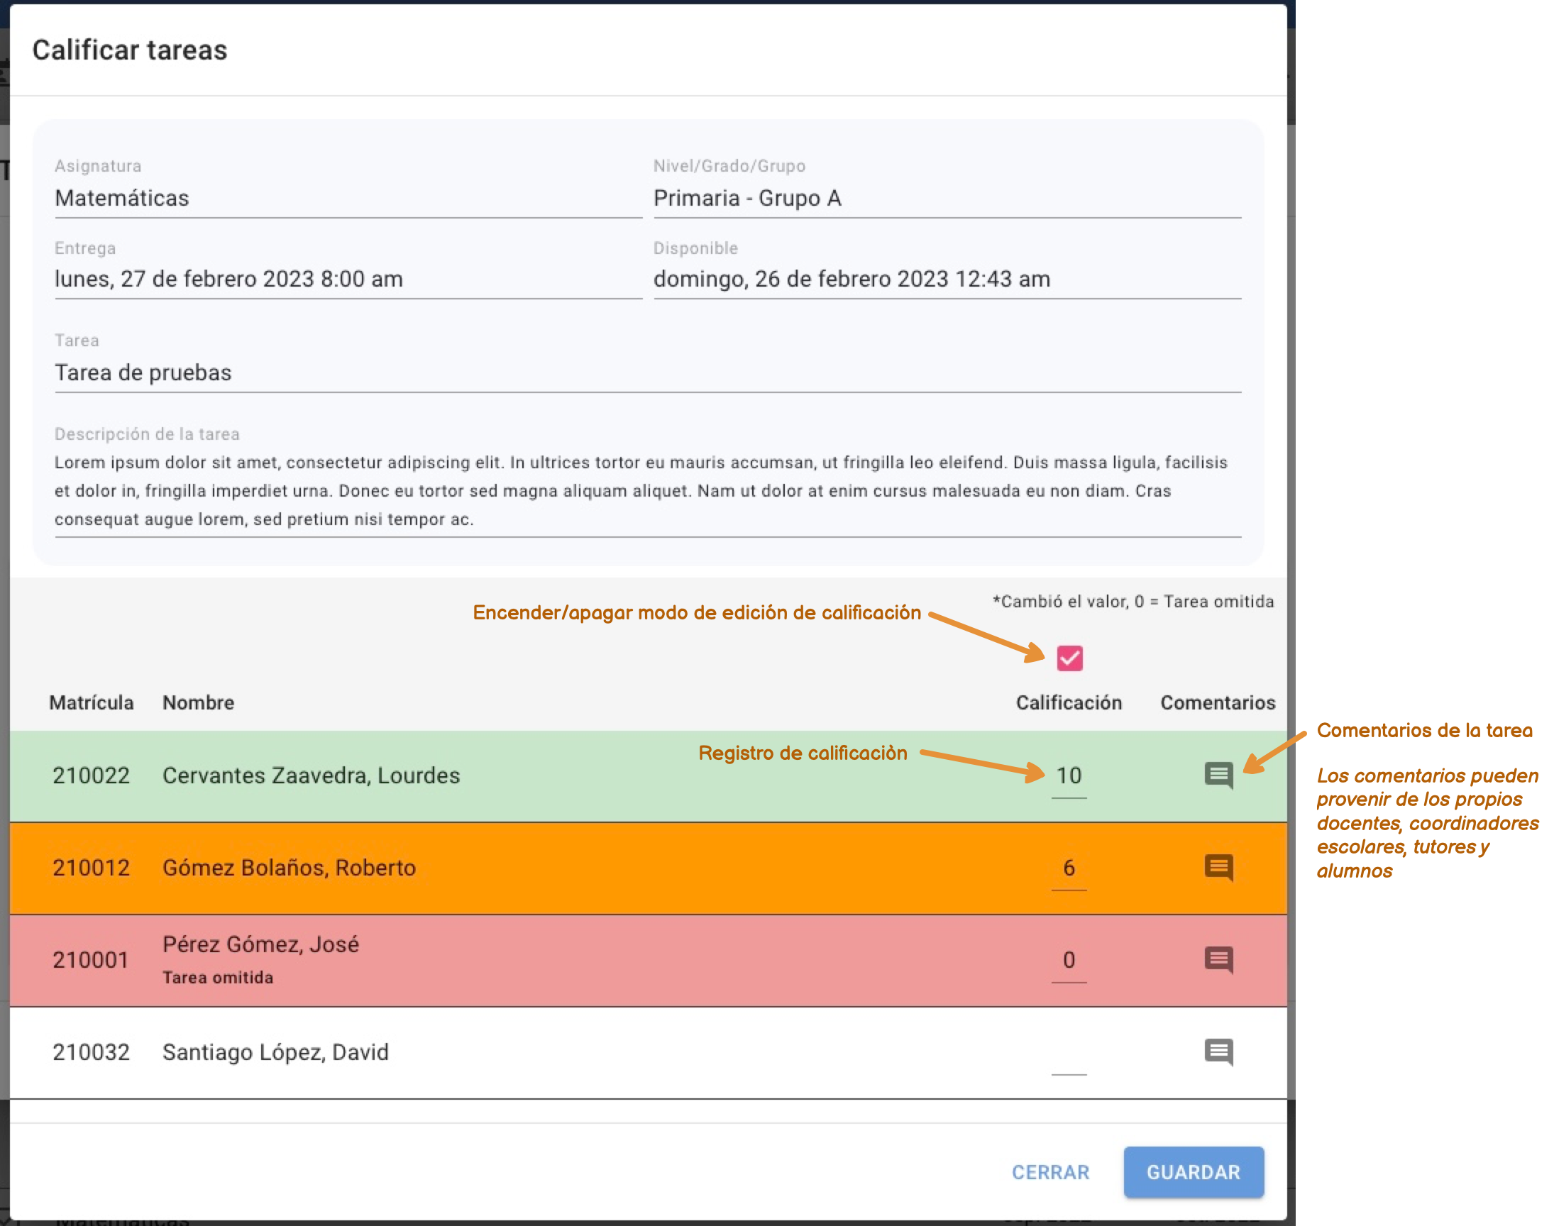Open comments for Santiago López, David
The width and height of the screenshot is (1554, 1226).
click(1218, 1051)
